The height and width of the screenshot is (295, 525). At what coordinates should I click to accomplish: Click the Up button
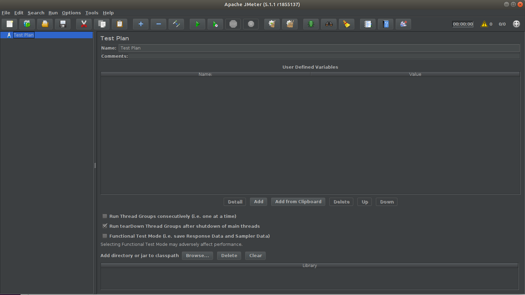coord(365,202)
